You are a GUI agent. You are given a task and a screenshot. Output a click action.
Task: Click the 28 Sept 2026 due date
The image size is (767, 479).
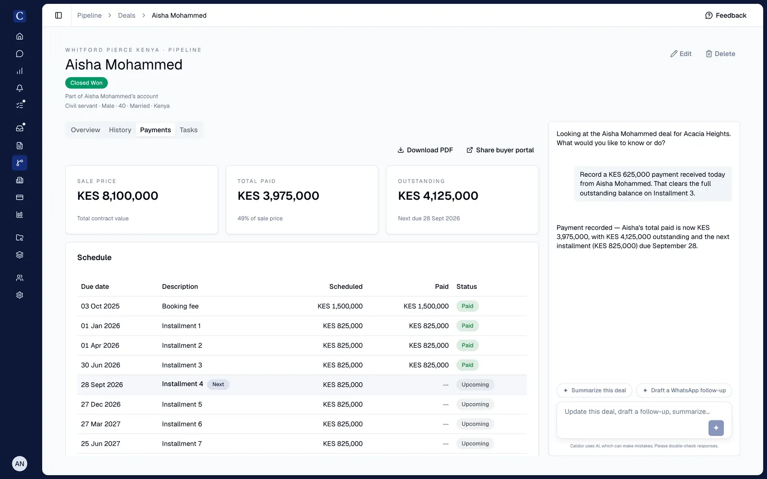point(102,385)
